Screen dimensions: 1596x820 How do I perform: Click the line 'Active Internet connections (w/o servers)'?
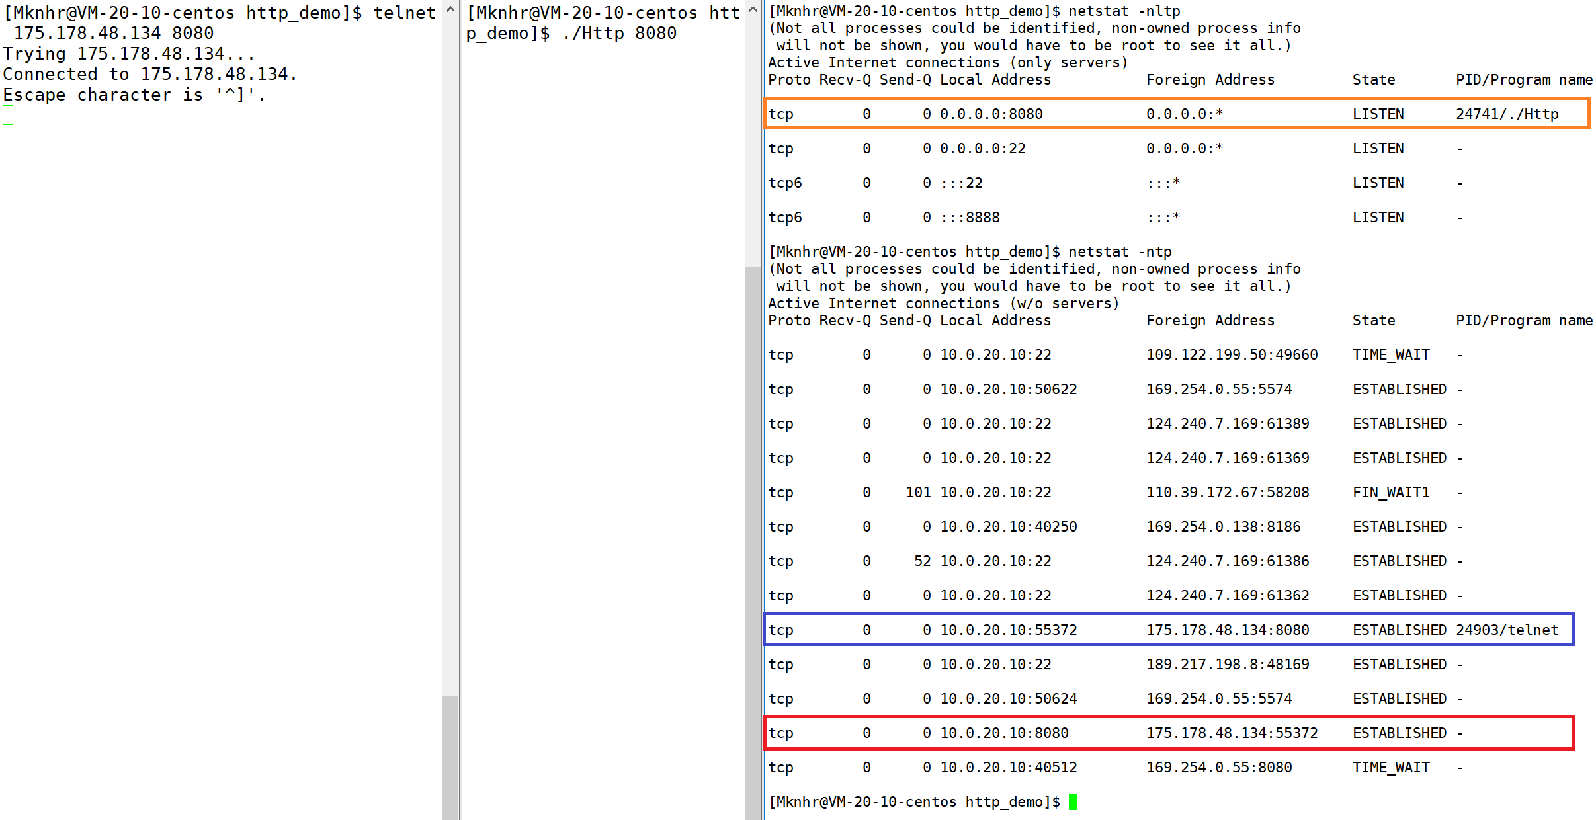pyautogui.click(x=943, y=303)
